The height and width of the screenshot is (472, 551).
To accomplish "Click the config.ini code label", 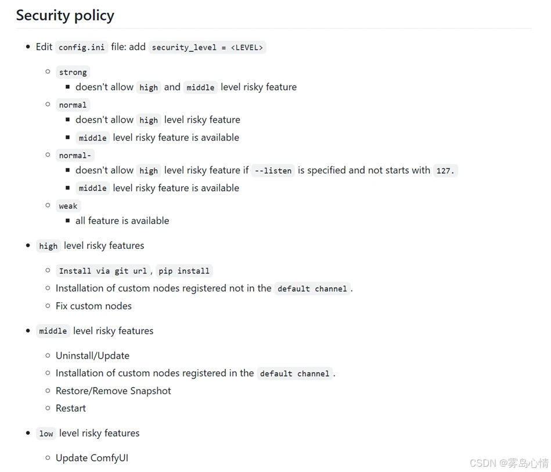I will click(x=81, y=47).
